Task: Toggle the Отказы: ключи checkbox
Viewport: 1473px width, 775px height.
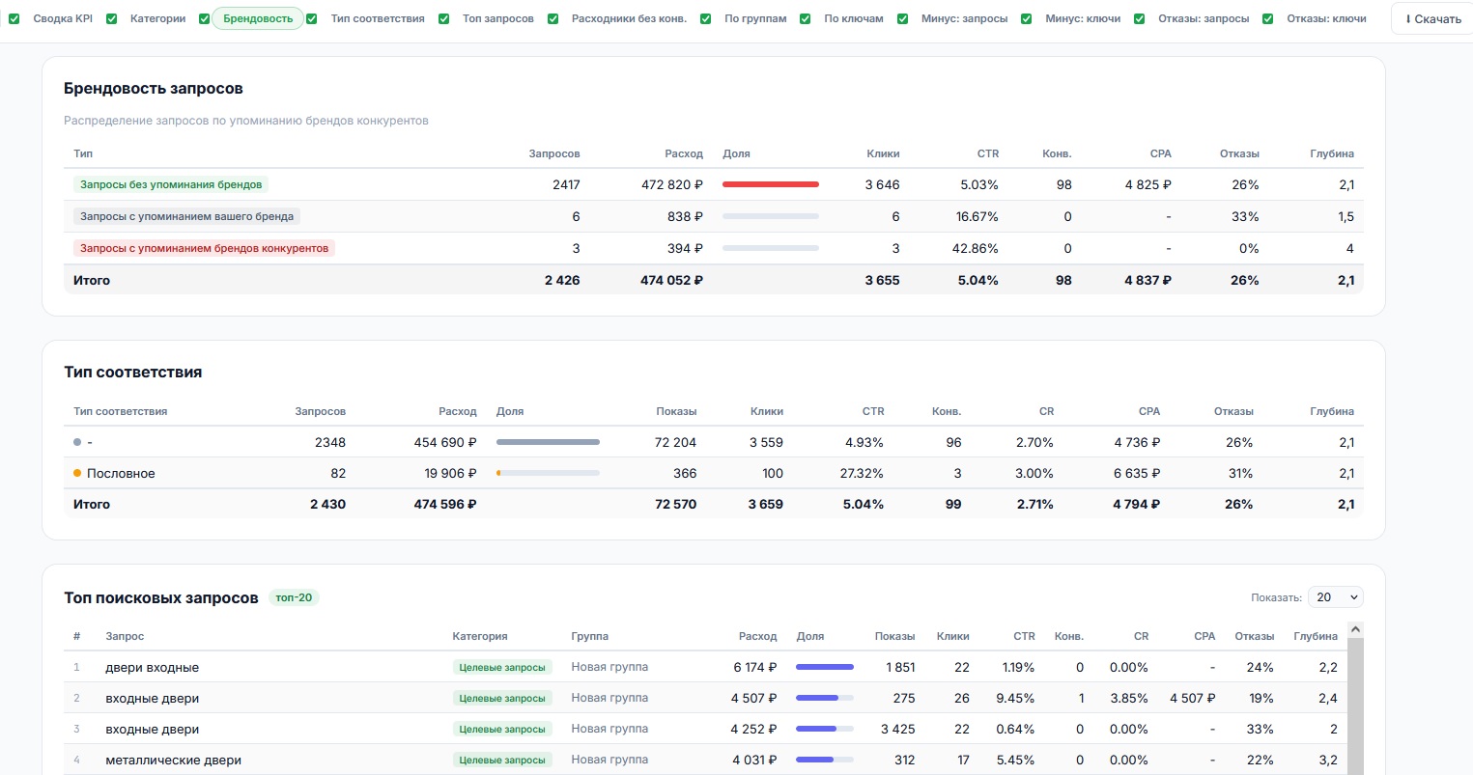Action: 1268,18
